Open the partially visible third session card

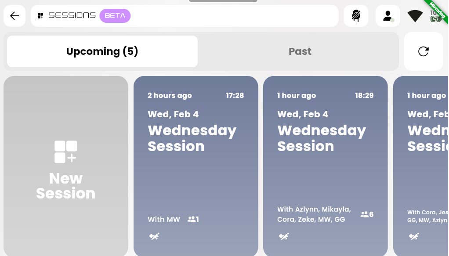(x=420, y=166)
